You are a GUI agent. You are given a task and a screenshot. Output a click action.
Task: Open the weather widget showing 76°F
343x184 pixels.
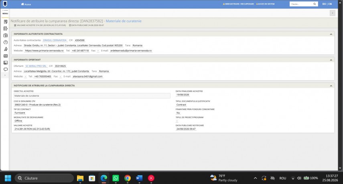click(223, 178)
